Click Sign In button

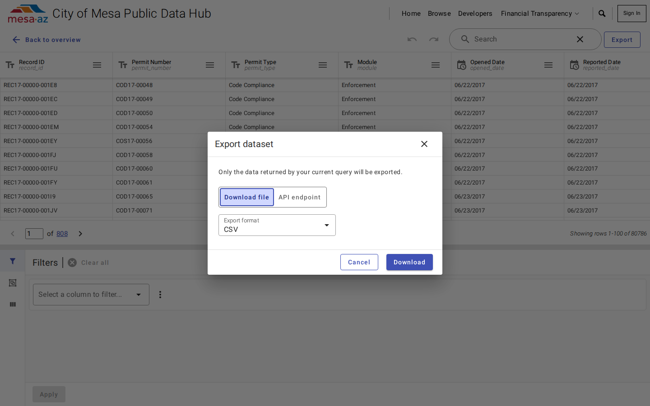[632, 14]
